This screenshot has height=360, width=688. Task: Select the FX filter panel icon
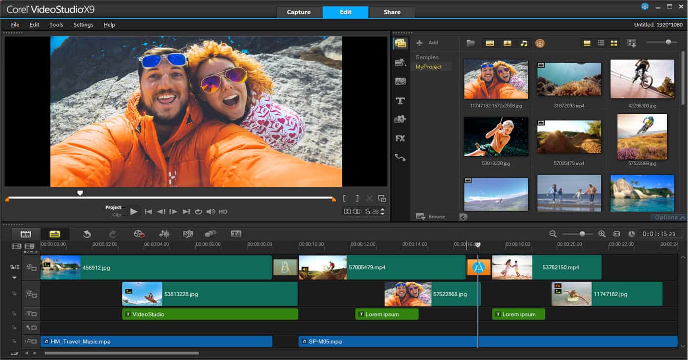[400, 138]
